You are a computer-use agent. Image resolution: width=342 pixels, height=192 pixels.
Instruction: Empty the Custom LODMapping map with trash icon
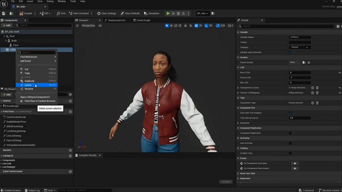pos(317,93)
